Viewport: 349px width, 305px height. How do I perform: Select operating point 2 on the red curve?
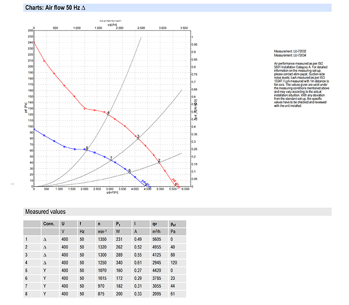point(159,162)
